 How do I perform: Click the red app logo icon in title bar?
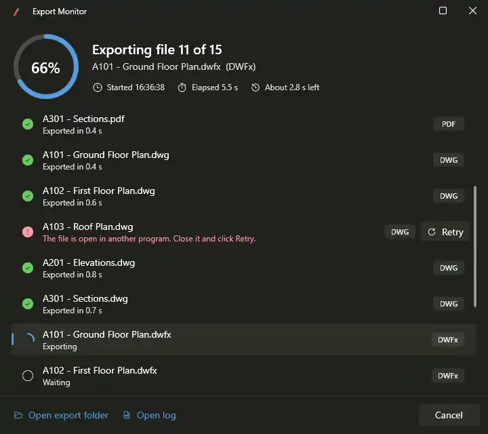coord(16,12)
